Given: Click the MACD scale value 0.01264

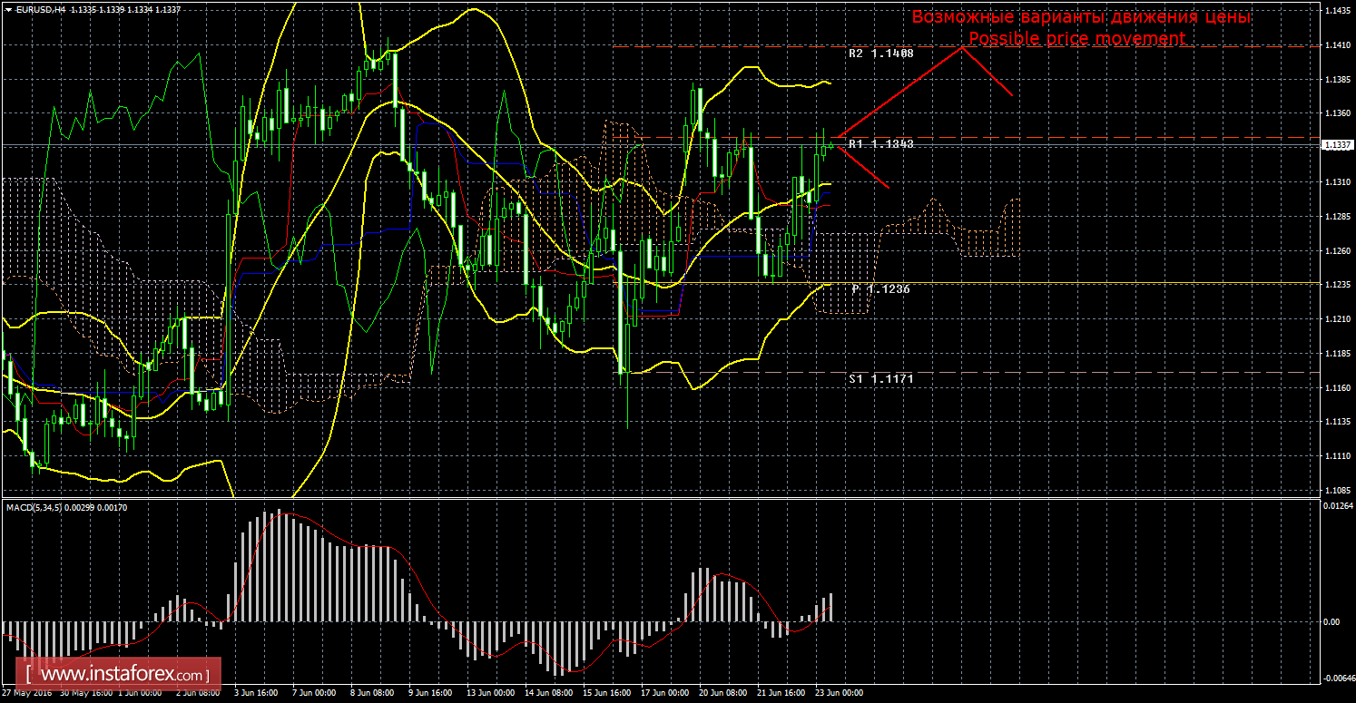Looking at the screenshot, I should click(x=1340, y=505).
